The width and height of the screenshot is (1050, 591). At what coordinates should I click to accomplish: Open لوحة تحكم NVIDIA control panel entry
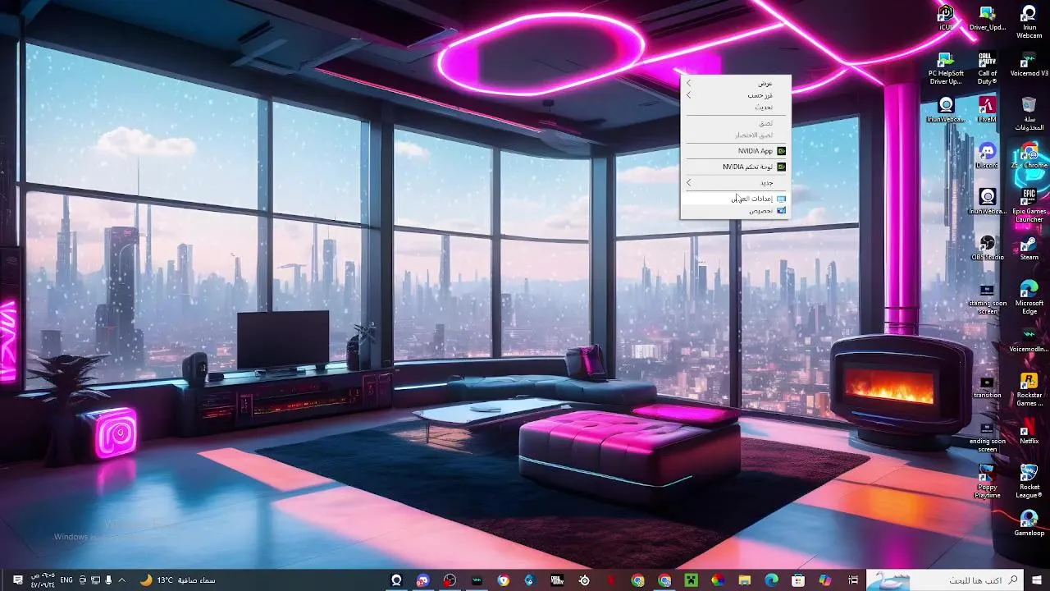[736, 167]
